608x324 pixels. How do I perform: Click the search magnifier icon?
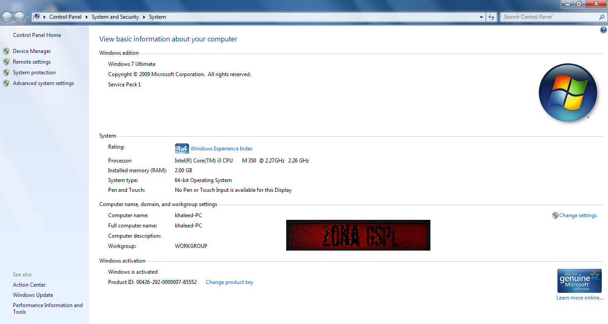coord(602,17)
